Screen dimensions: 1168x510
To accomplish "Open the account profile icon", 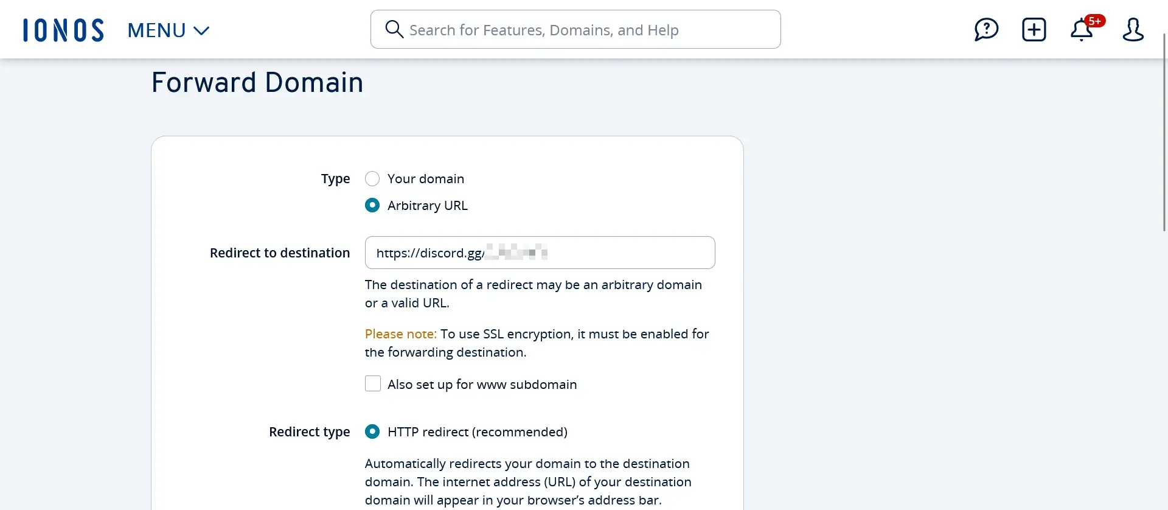I will coord(1133,29).
